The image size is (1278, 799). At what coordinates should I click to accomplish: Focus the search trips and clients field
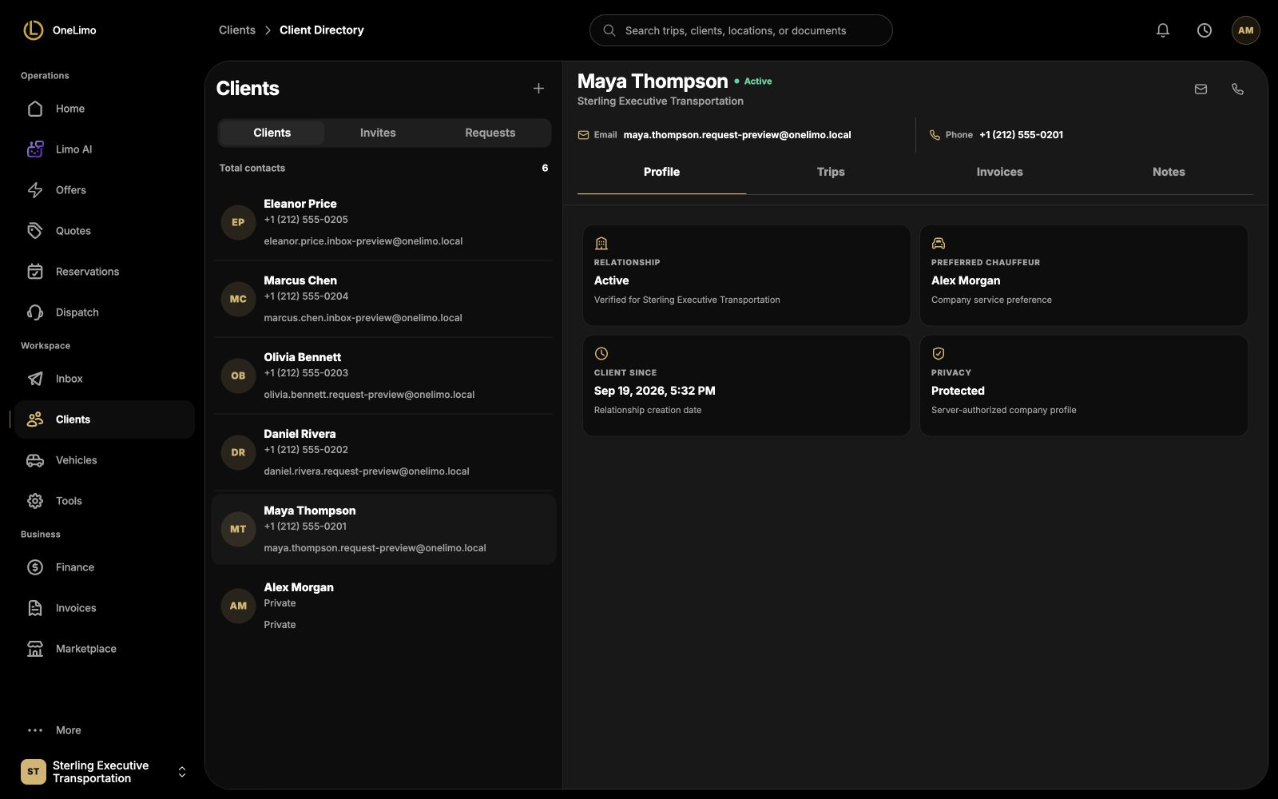click(x=740, y=30)
